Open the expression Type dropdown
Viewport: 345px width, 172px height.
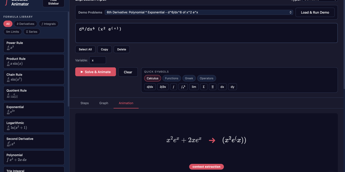tap(320, 1)
